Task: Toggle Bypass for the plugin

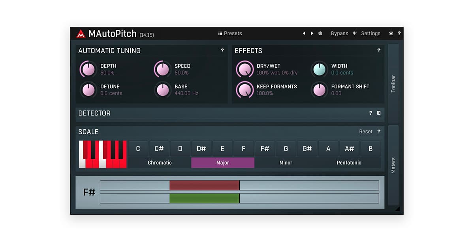Action: 339,33
